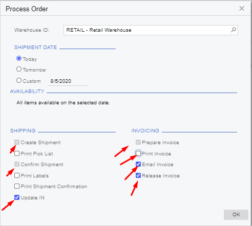
Task: Click the custom date field showing 8/5/2020
Action: pyautogui.click(x=68, y=81)
